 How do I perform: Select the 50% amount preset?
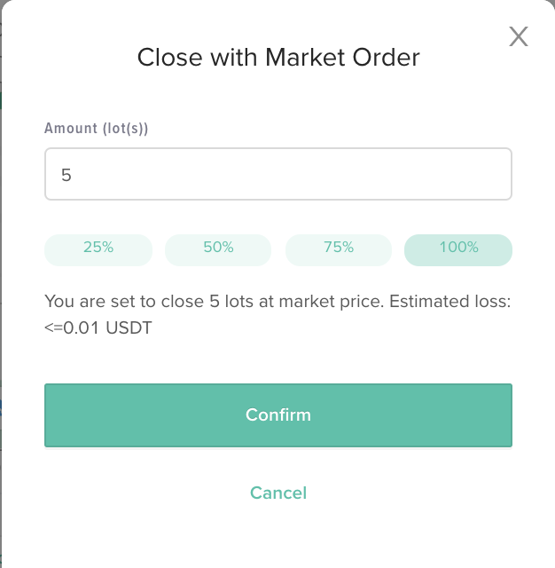218,250
